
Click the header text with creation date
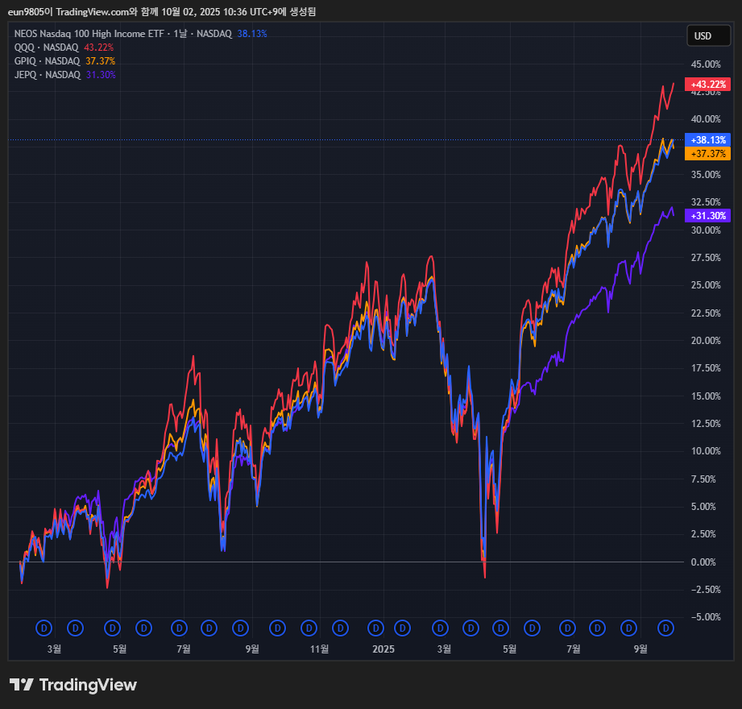pos(162,11)
